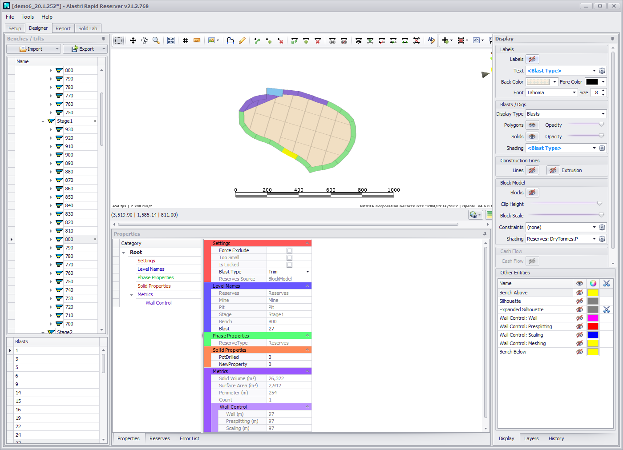Open the Constraints (none) dropdown
This screenshot has height=450, width=623.
[x=594, y=227]
